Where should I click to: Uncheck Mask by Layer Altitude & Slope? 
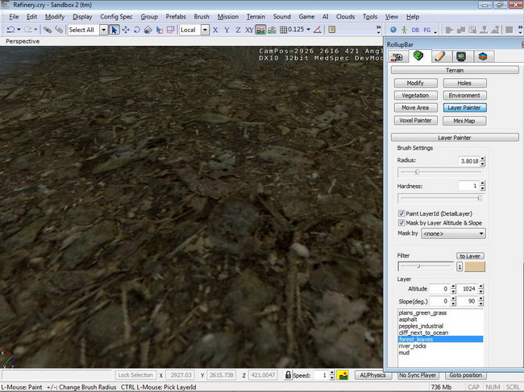(x=401, y=222)
